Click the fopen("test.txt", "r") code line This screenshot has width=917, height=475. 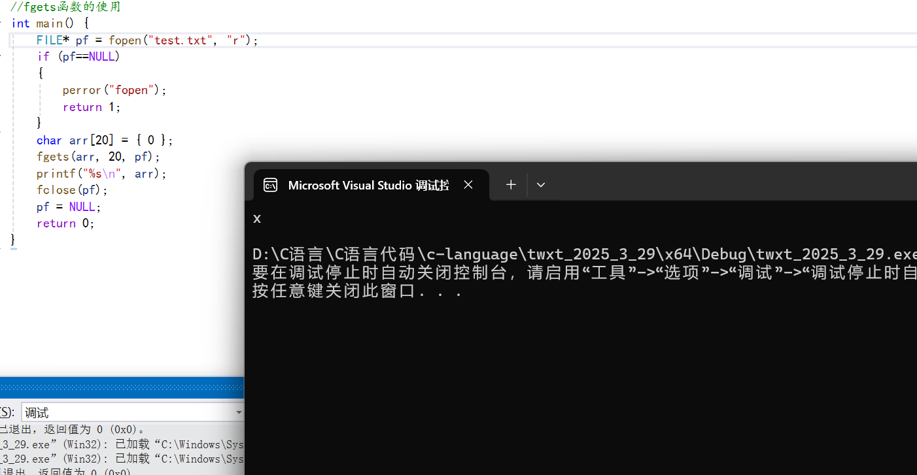[148, 41]
